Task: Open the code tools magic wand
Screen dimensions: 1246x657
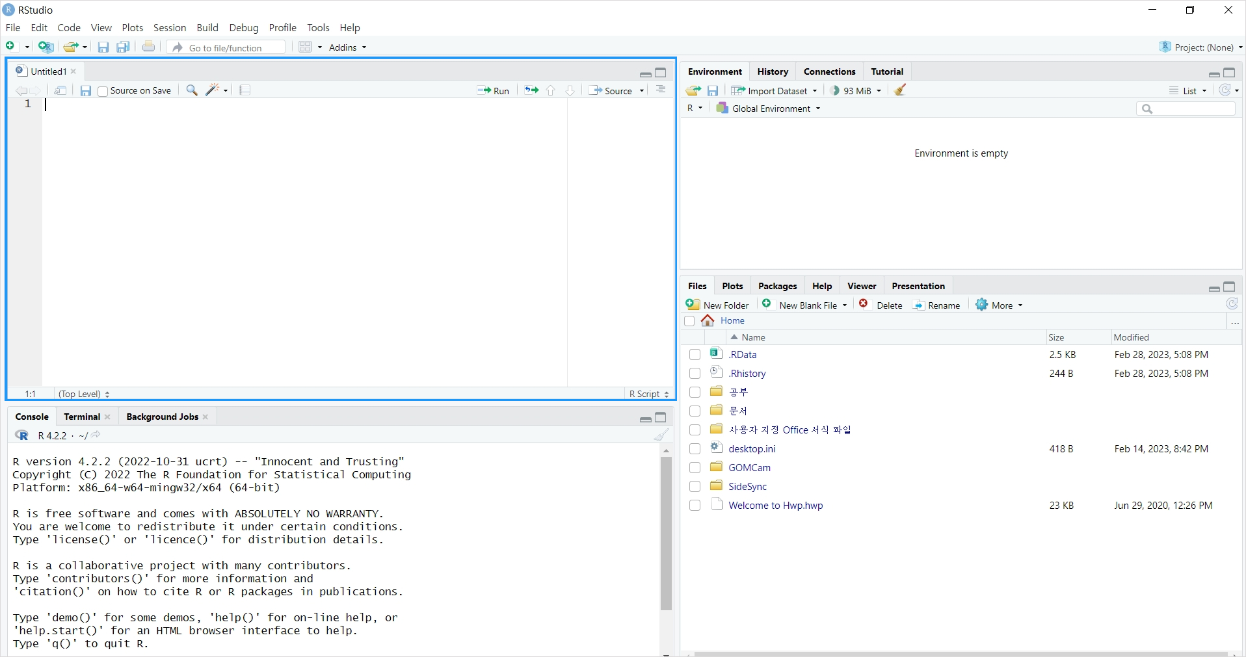Action: [213, 90]
